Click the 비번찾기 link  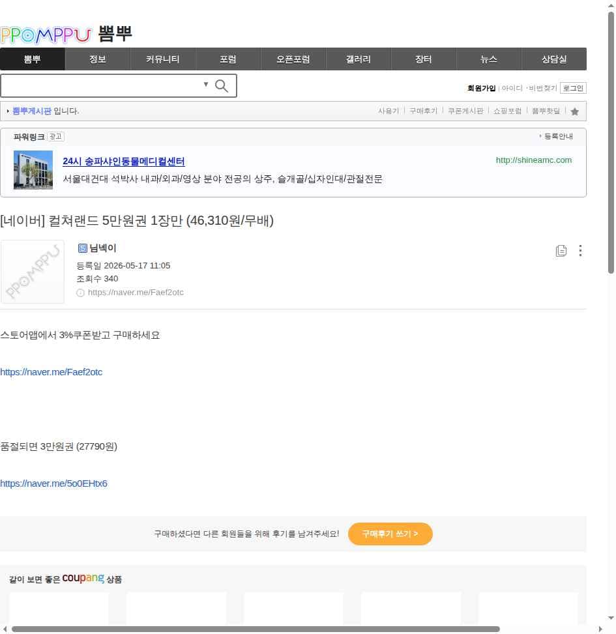(543, 88)
